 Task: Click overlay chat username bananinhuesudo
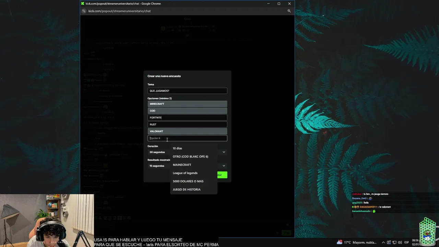click(361, 211)
